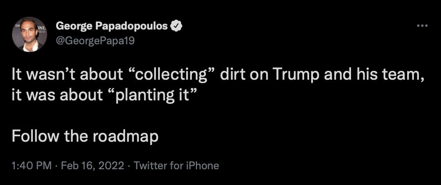The width and height of the screenshot is (441, 185).
Task: Click the "Follow the roadmap" text
Action: (x=85, y=136)
